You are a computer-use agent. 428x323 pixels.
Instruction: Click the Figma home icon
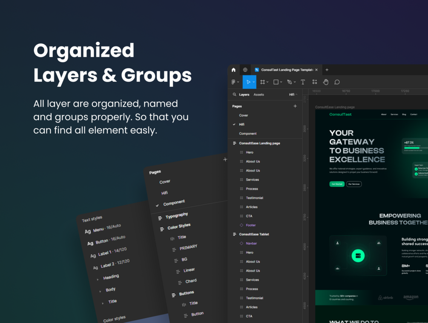tap(233, 70)
